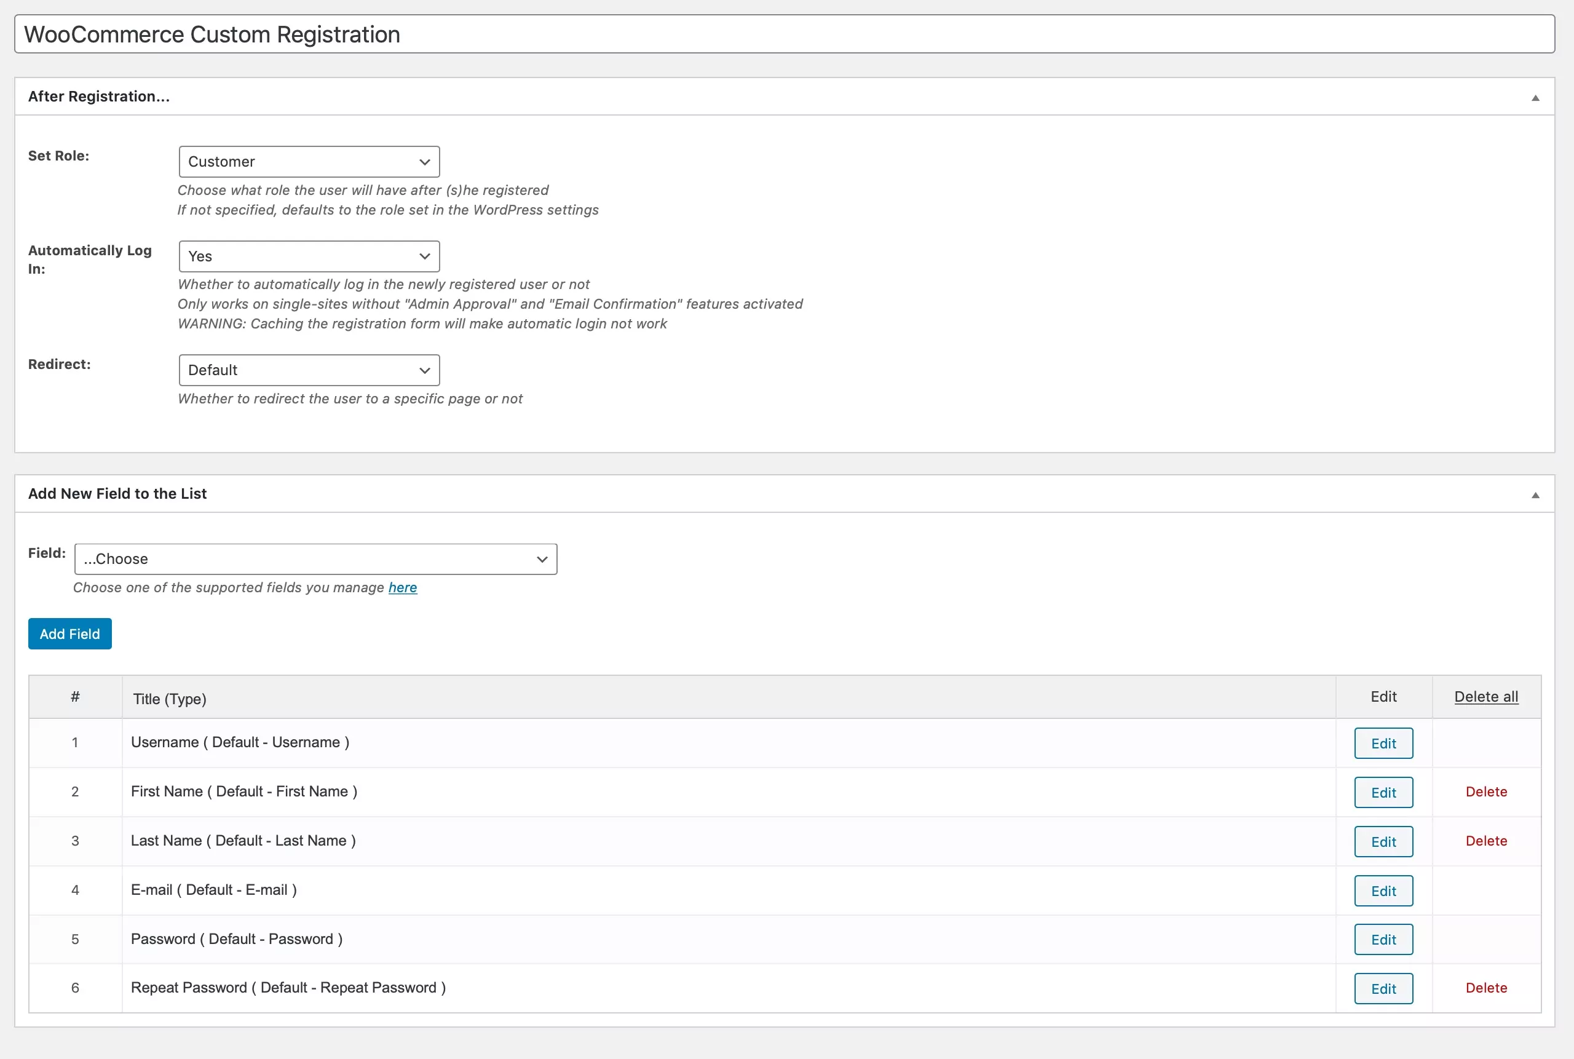Click the WooCommerce Custom Registration title field
1574x1059 pixels.
pyautogui.click(x=785, y=34)
